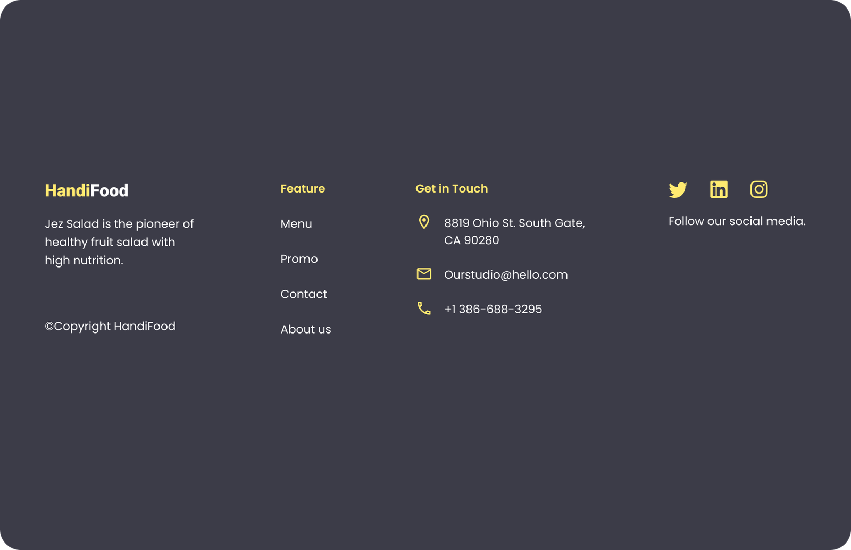
Task: Click the ©Copyright HandiFood text
Action: click(110, 326)
